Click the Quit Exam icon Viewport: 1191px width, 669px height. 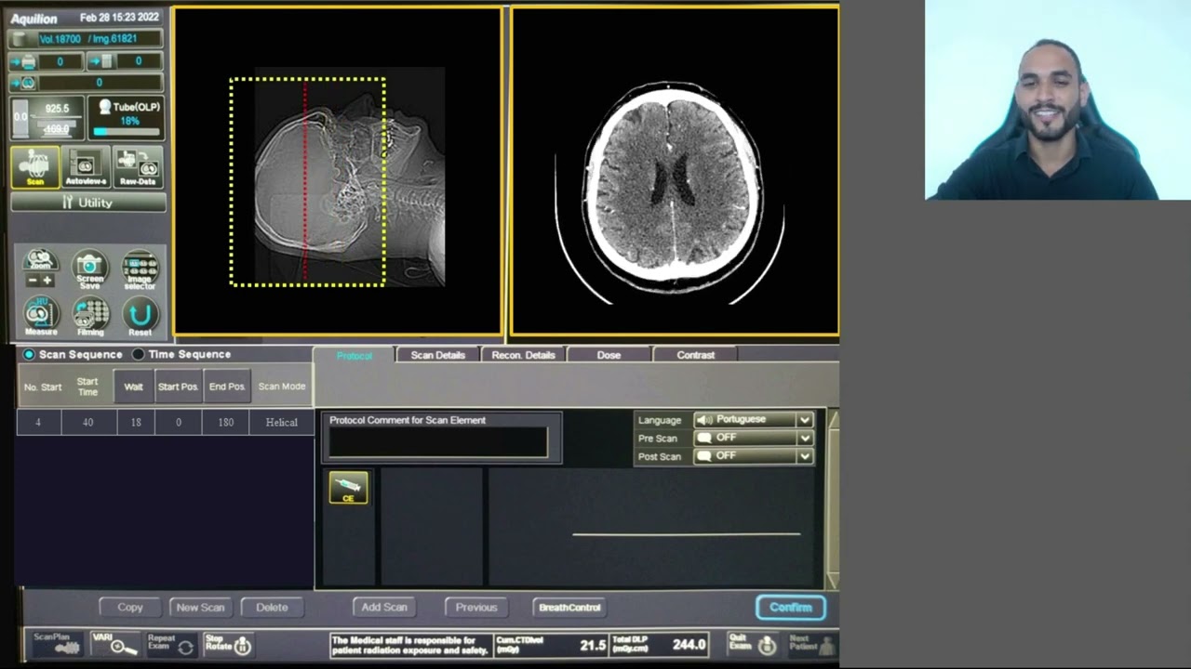754,643
